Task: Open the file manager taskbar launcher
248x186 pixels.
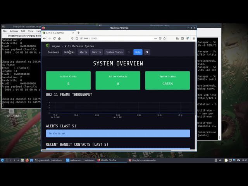Action: (x=22, y=160)
